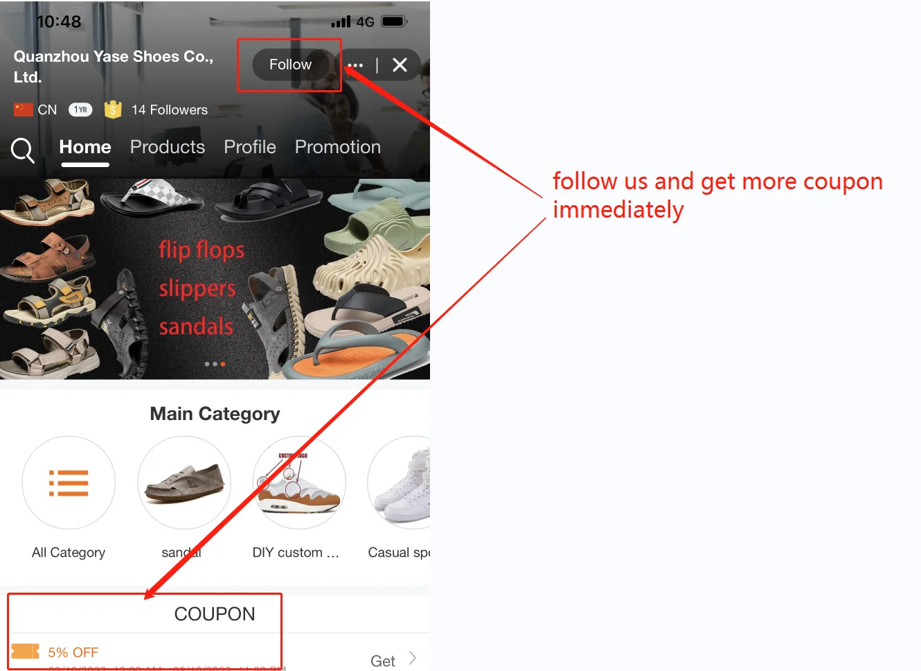Close the store page with X
Viewport: 921px width, 671px height.
coord(400,65)
